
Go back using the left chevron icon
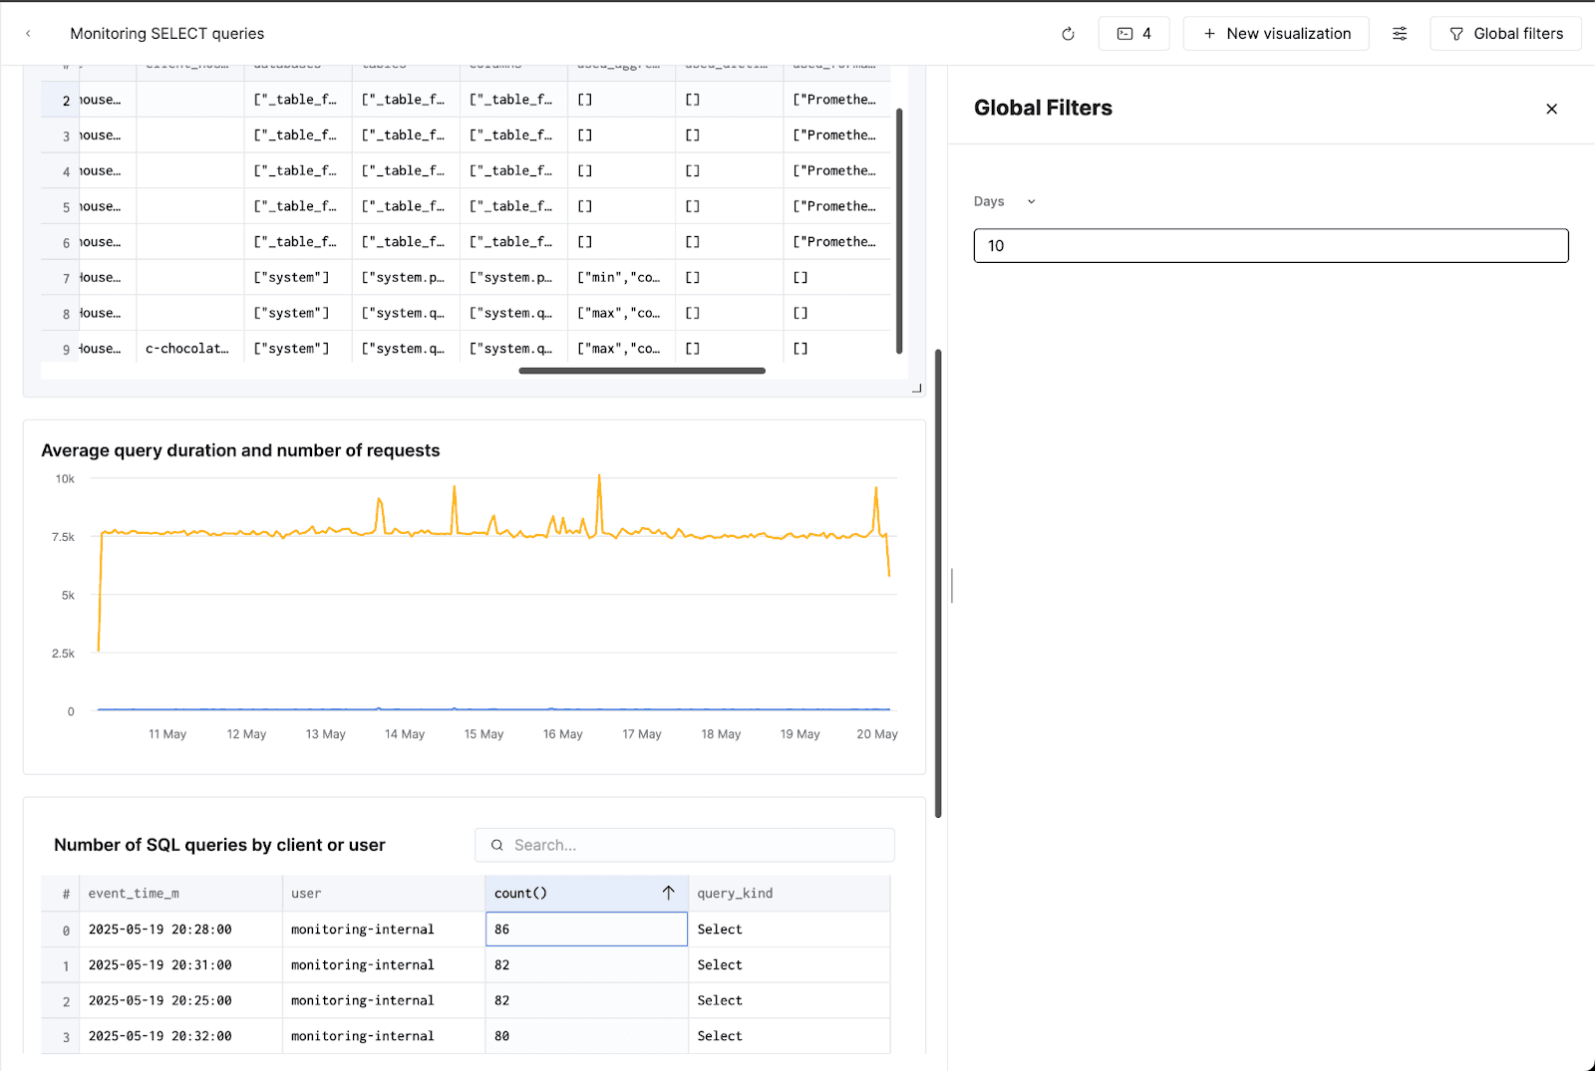[x=28, y=34]
